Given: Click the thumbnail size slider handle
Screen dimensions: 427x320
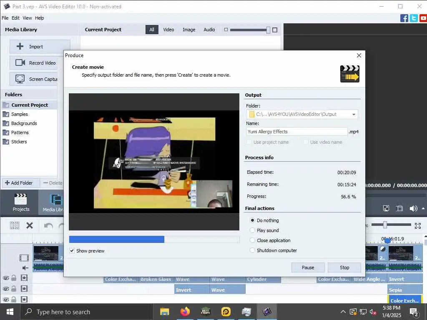Looking at the screenshot, I should click(268, 30).
